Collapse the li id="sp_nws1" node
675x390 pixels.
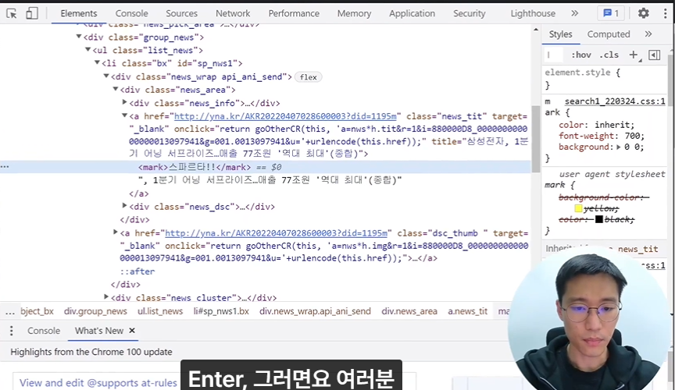coord(98,62)
